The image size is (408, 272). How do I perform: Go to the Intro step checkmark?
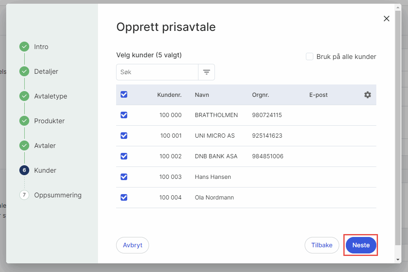point(24,47)
